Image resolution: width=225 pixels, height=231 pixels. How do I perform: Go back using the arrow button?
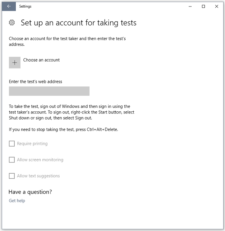point(9,6)
